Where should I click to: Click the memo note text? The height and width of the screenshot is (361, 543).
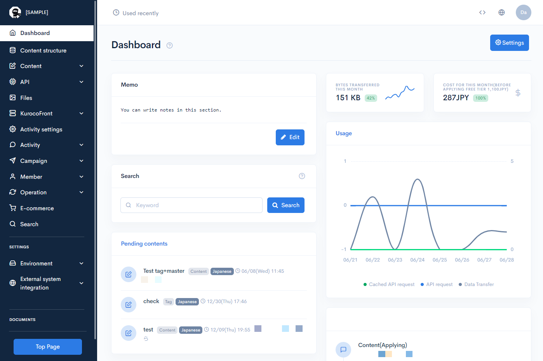[171, 110]
